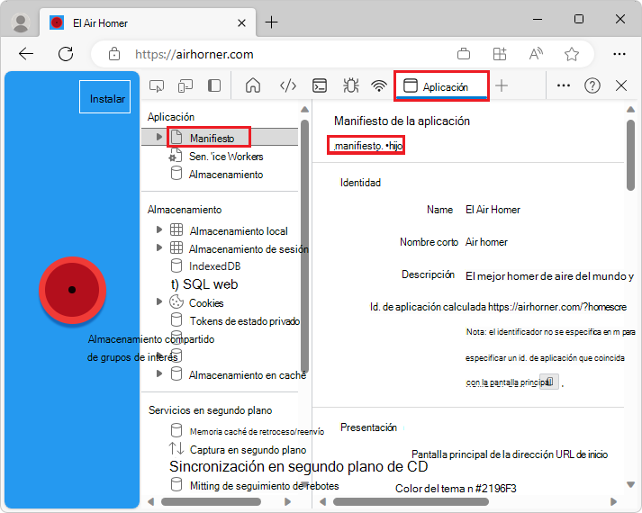Open the Welcome home tool

click(x=253, y=85)
